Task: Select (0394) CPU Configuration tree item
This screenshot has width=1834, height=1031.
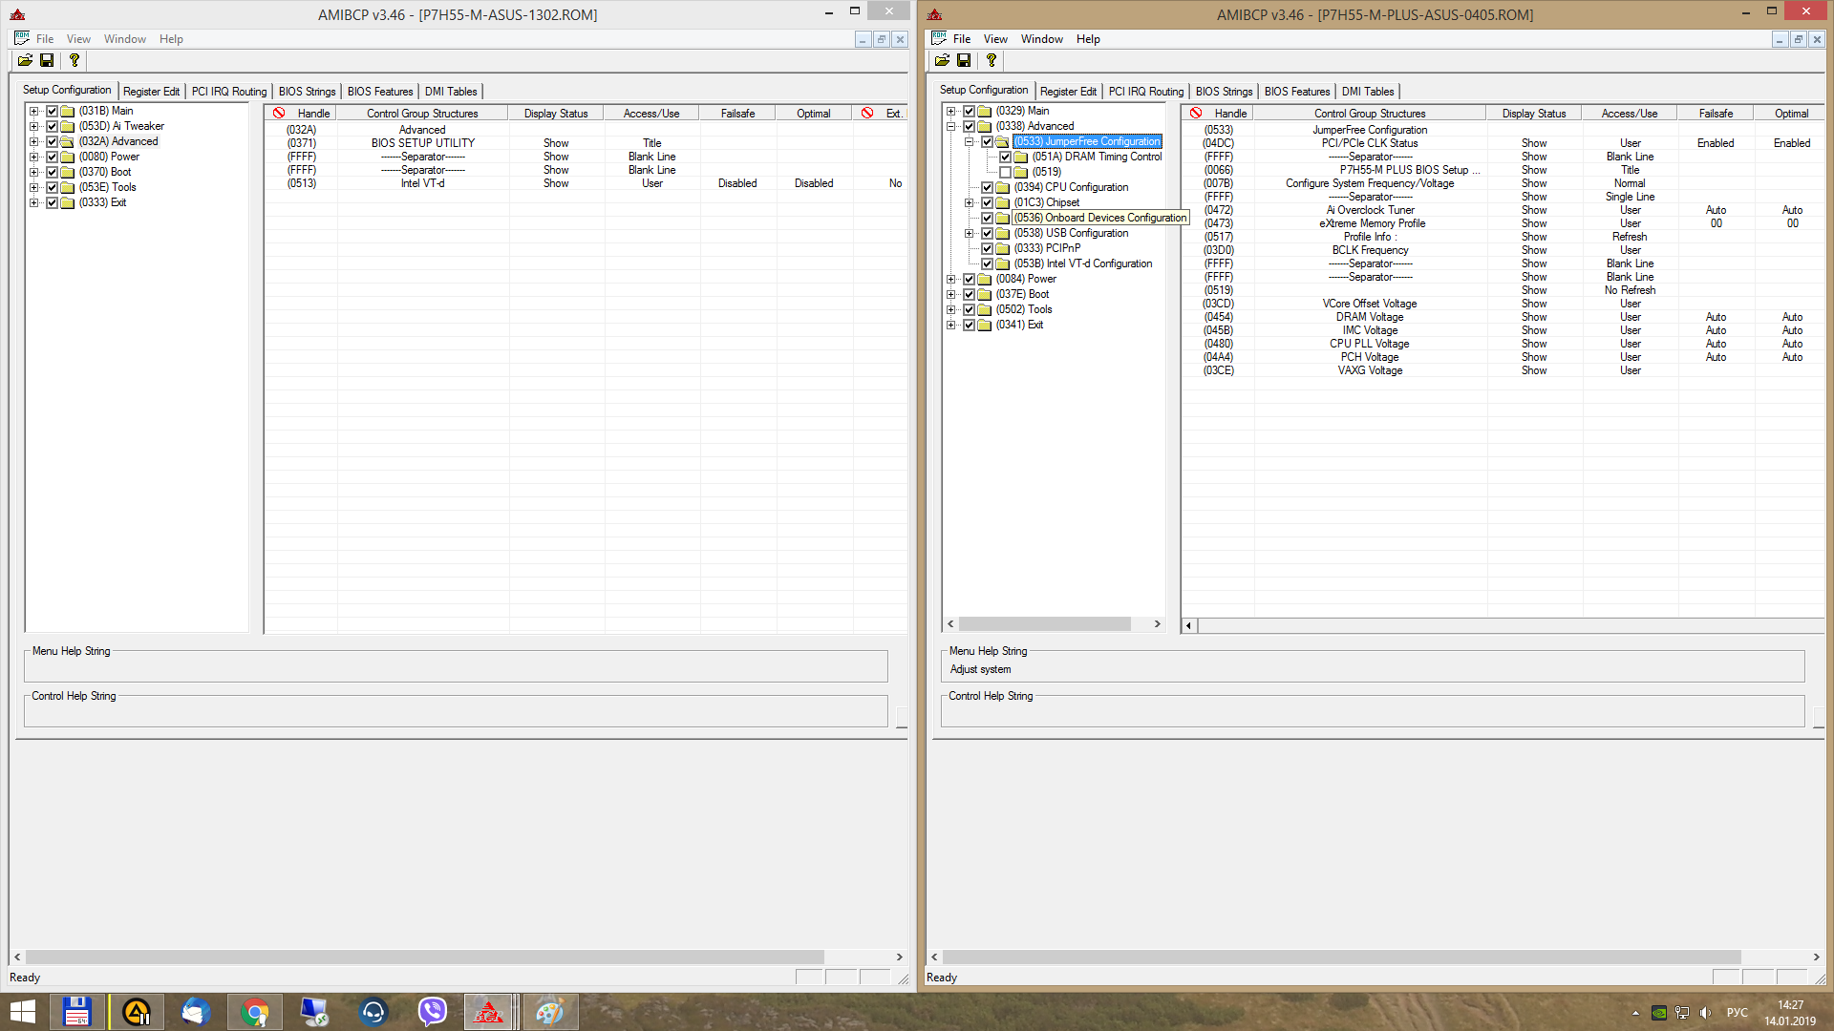Action: 1071,187
